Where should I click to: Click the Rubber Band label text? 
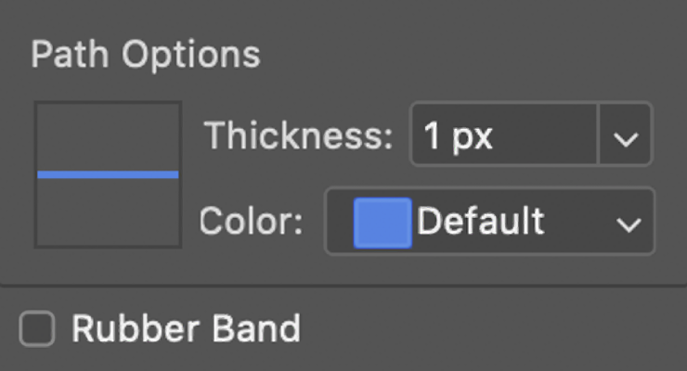(186, 329)
